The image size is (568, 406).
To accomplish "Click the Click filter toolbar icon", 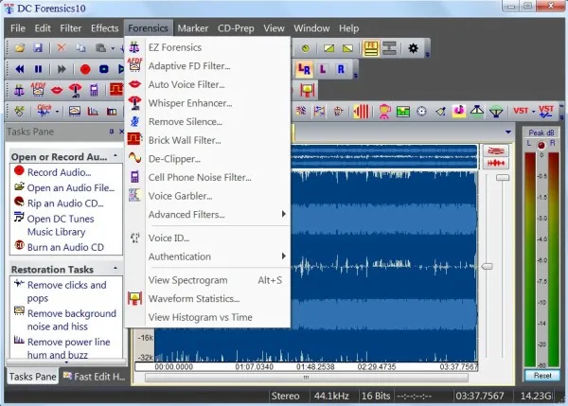I will [x=44, y=111].
